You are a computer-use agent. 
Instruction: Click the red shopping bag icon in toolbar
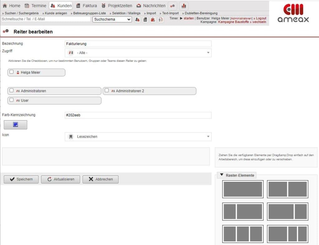coord(152,19)
